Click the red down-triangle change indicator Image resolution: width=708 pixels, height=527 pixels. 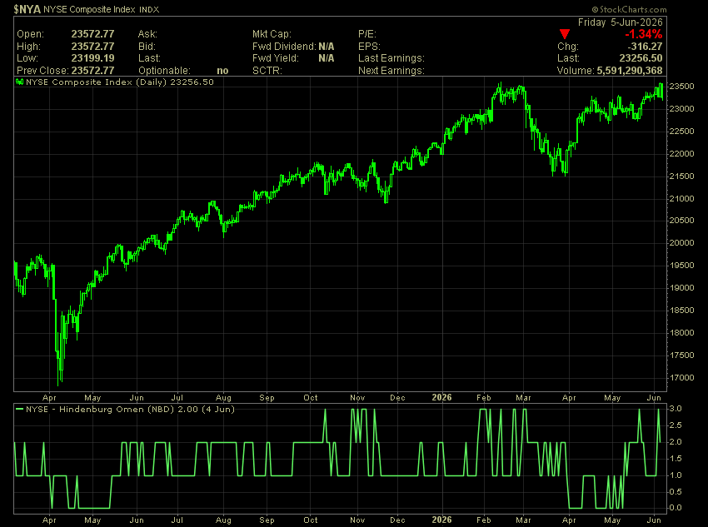[565, 34]
